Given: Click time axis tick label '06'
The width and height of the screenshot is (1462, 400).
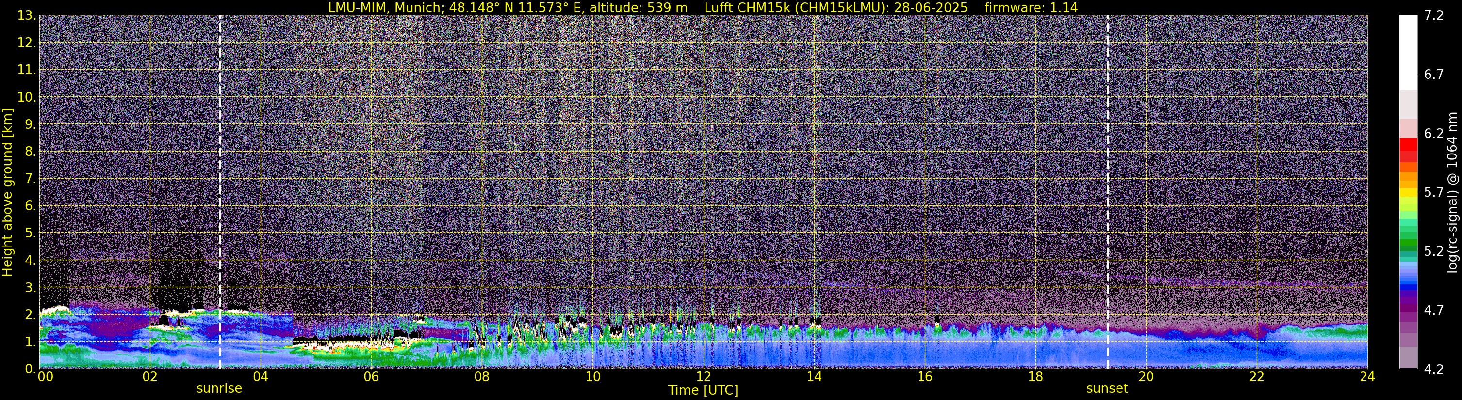Looking at the screenshot, I should (371, 377).
